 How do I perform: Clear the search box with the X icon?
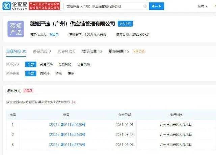click(x=145, y=6)
